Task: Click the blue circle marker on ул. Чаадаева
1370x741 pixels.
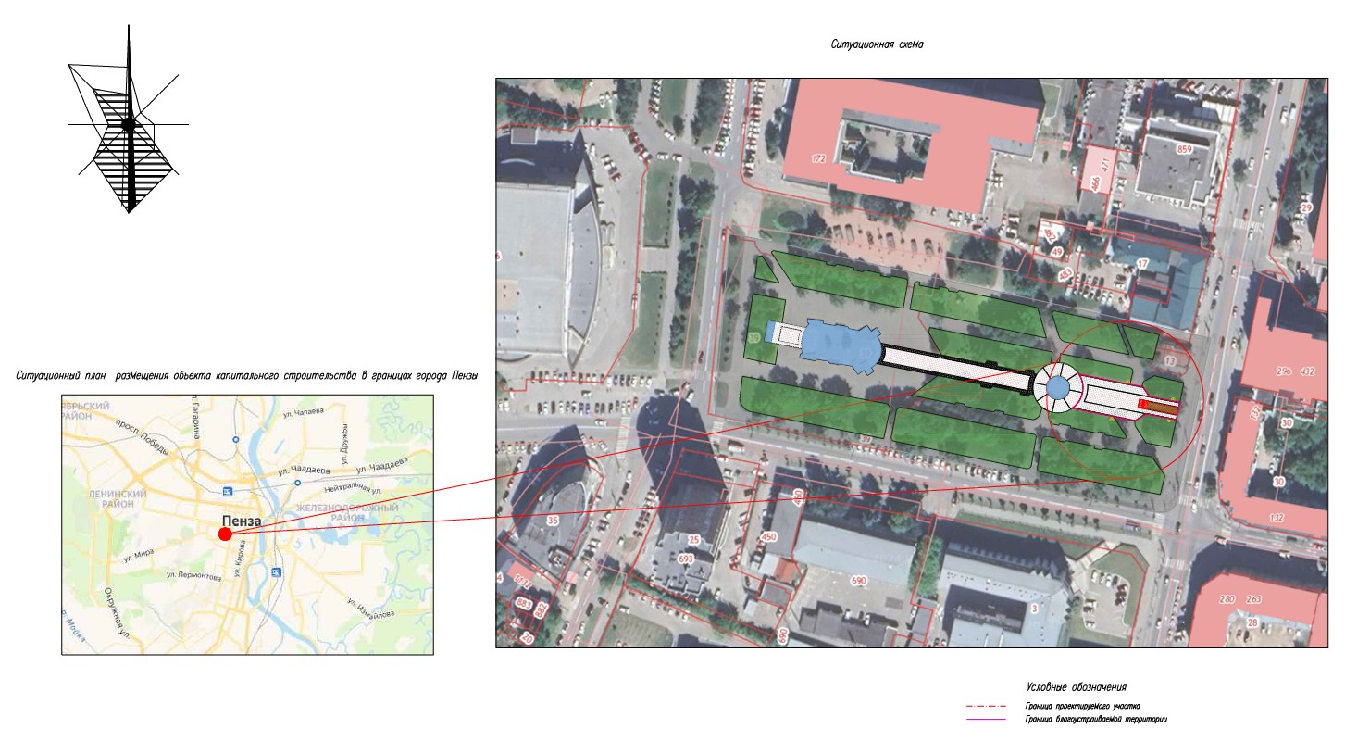Action: pyautogui.click(x=297, y=483)
